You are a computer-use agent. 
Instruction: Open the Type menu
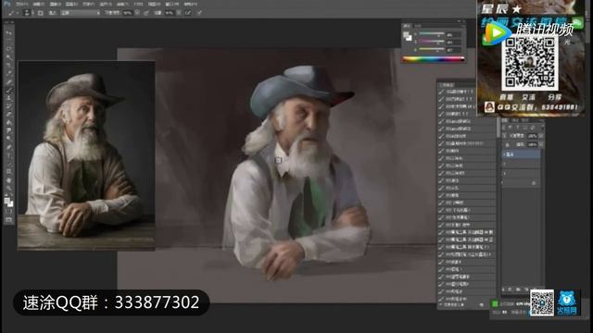(x=89, y=4)
